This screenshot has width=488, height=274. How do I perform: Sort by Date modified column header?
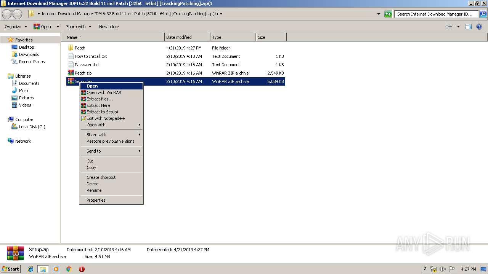tap(187, 37)
